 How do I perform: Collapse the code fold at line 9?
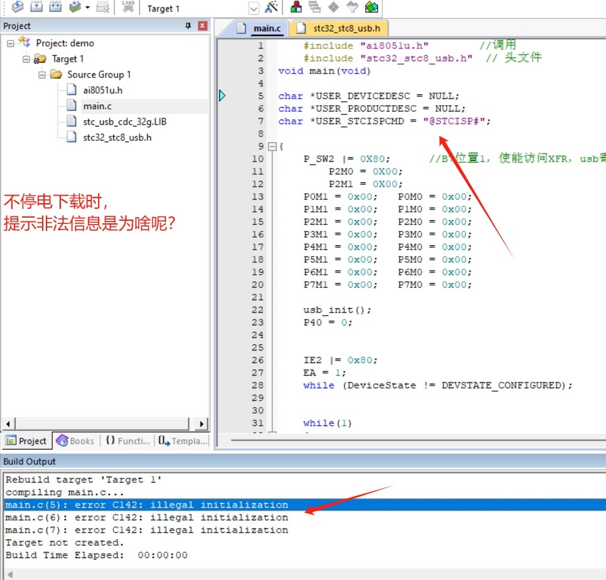272,147
